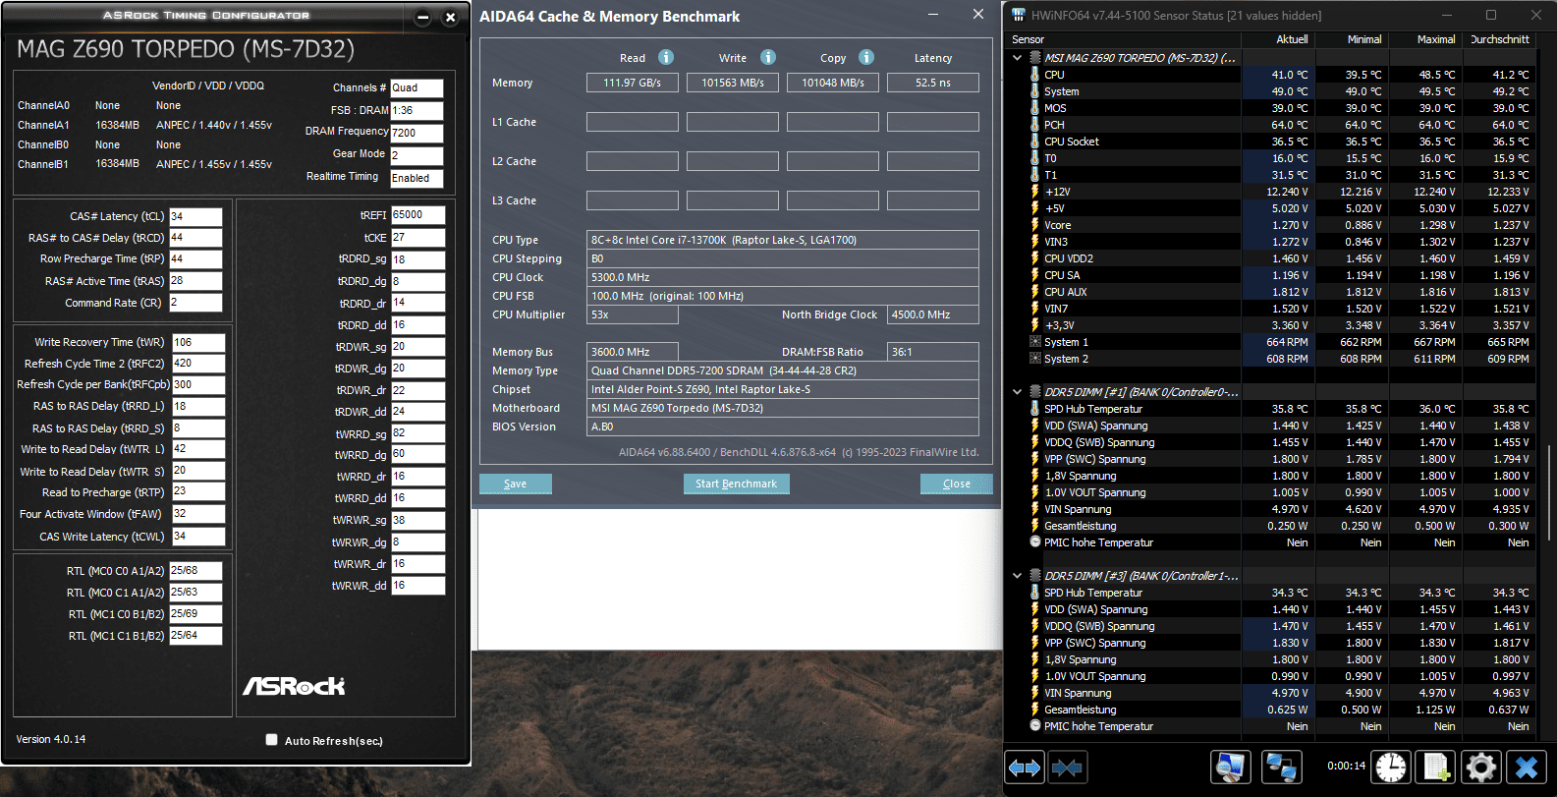Click the Write info icon in AIDA64
This screenshot has width=1557, height=797.
[x=768, y=57]
